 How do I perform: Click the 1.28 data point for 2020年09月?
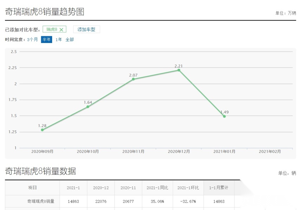[42, 130]
